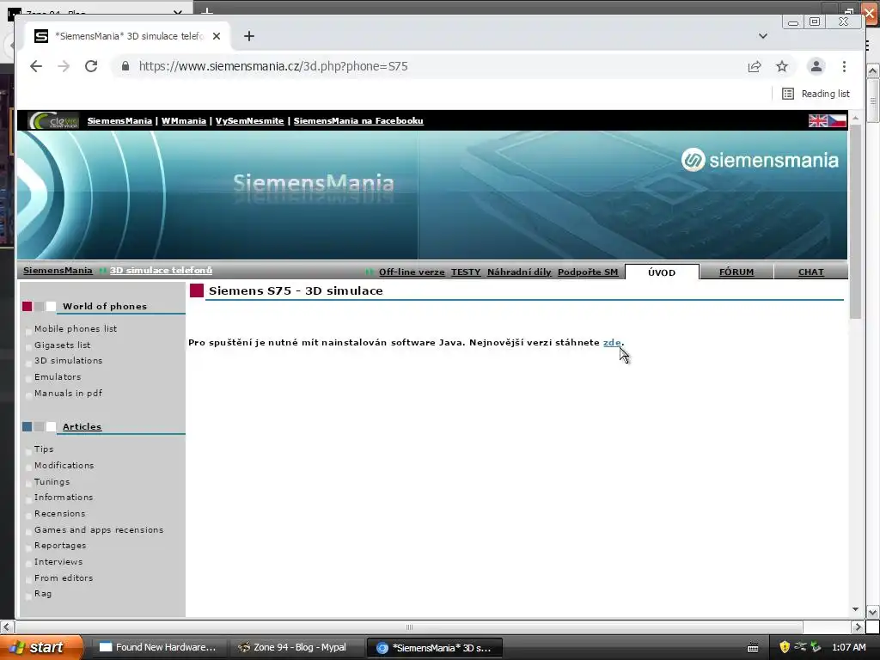Open the user profile icon

point(816,66)
